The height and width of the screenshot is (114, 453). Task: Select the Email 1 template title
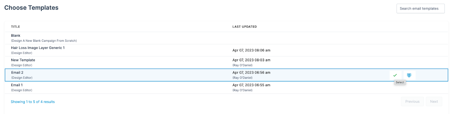[x=17, y=85]
